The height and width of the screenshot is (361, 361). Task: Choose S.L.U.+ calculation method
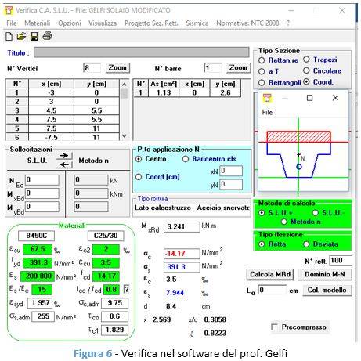pos(262,213)
